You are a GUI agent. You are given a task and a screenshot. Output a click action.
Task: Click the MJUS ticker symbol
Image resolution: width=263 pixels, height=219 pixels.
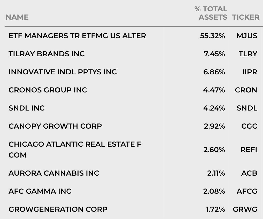click(247, 36)
